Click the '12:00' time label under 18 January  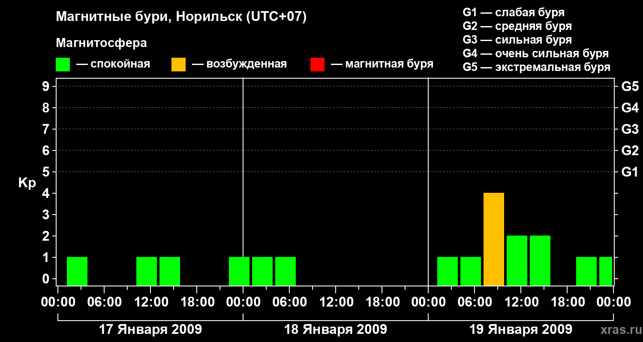tap(336, 302)
